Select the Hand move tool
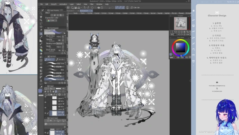239x135 pixels. pos(41,17)
